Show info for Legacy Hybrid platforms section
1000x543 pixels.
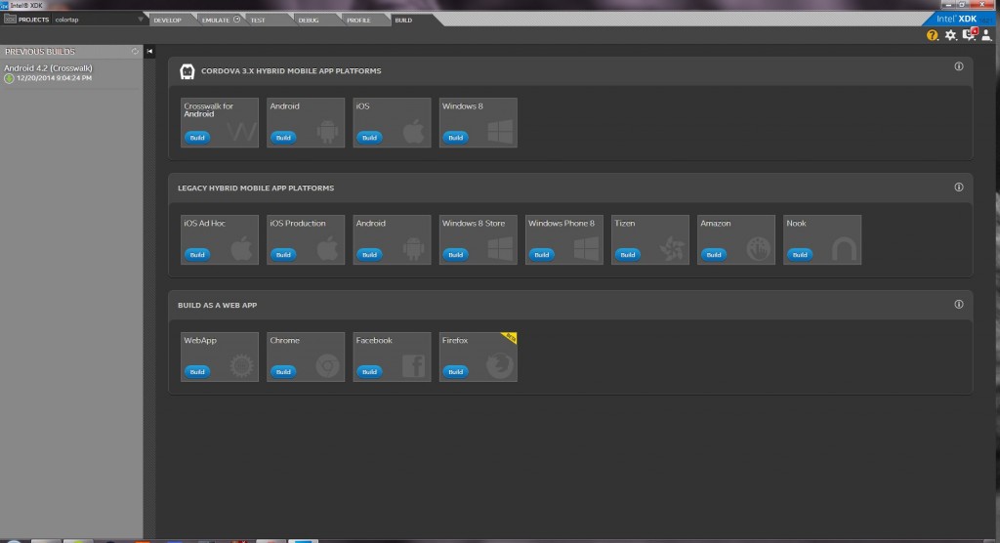(x=959, y=187)
